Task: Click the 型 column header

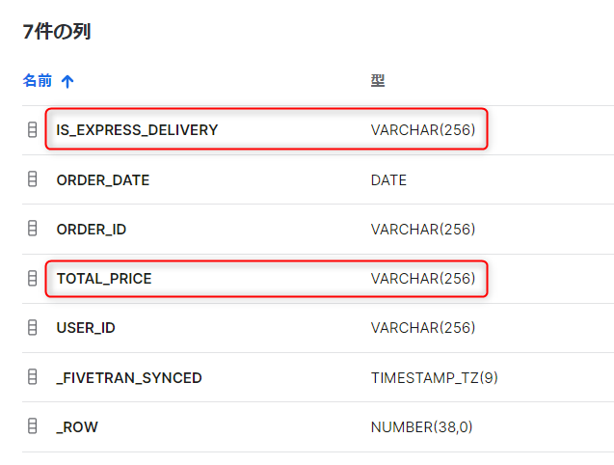Action: [378, 81]
